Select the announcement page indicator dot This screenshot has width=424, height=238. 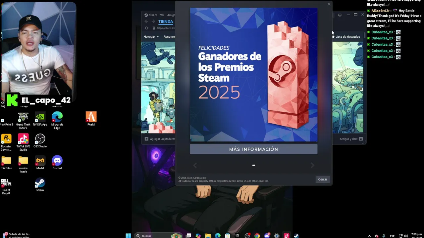pos(254,165)
